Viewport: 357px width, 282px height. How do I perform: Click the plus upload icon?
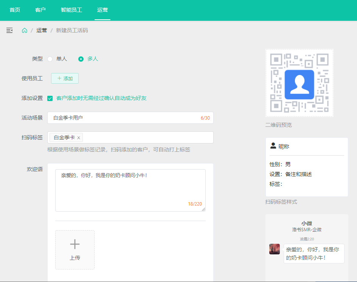pyautogui.click(x=75, y=244)
